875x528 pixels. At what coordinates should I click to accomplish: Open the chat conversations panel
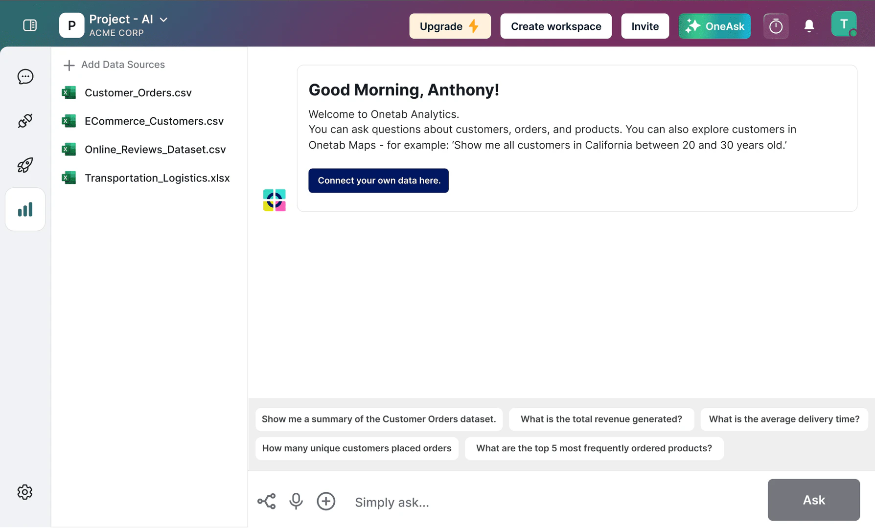tap(25, 76)
